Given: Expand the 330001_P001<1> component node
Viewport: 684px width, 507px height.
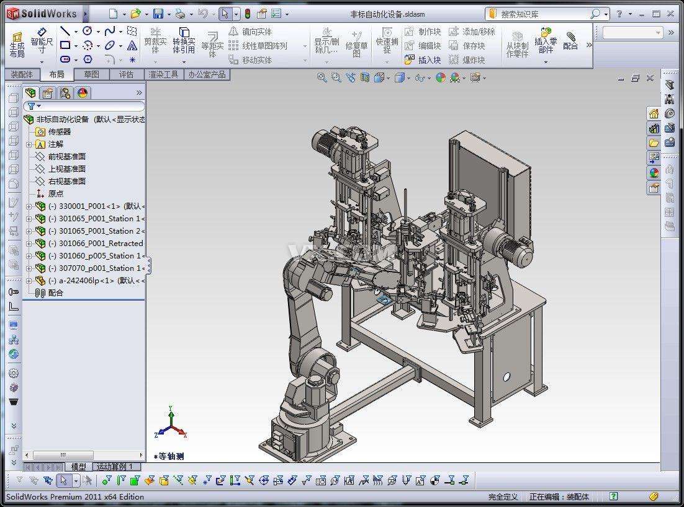Looking at the screenshot, I should click(x=29, y=206).
